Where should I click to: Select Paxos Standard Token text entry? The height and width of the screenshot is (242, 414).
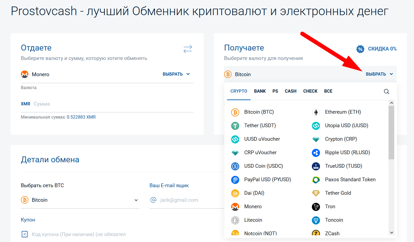350,180
